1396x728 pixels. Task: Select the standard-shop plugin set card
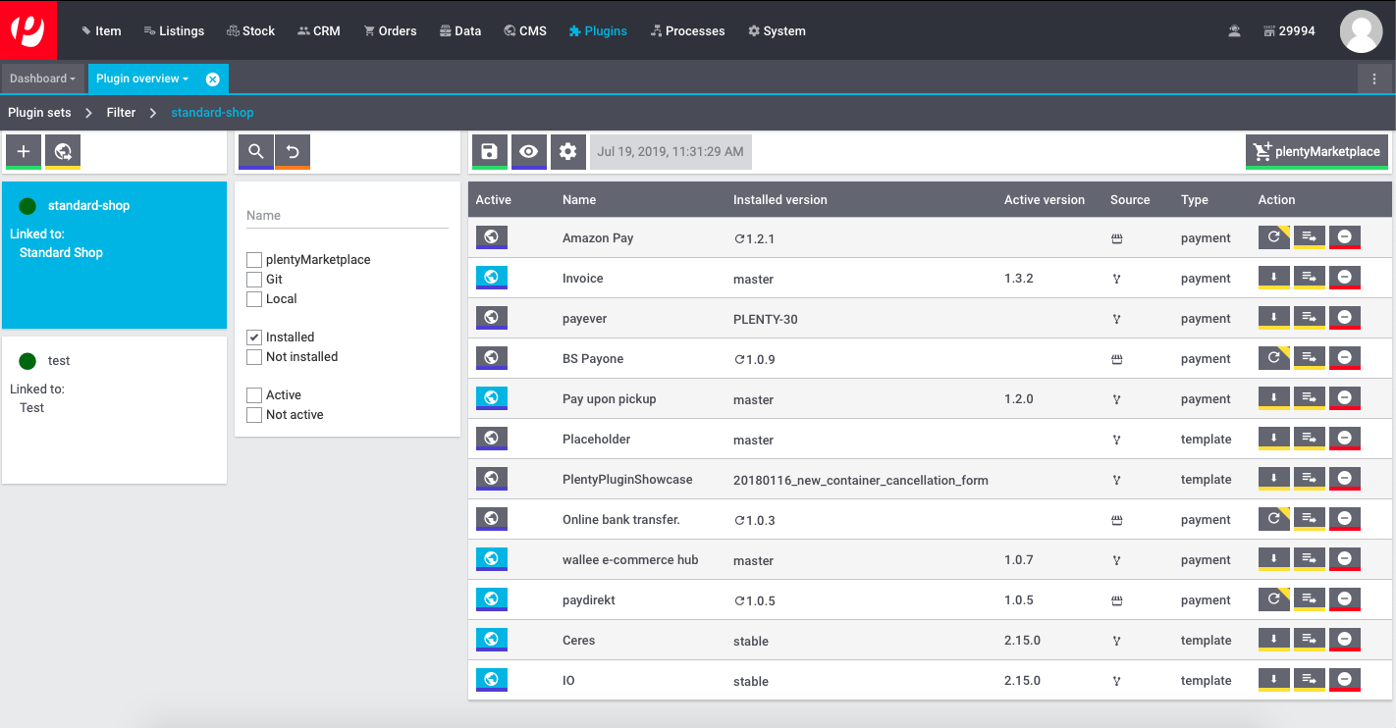pos(114,255)
